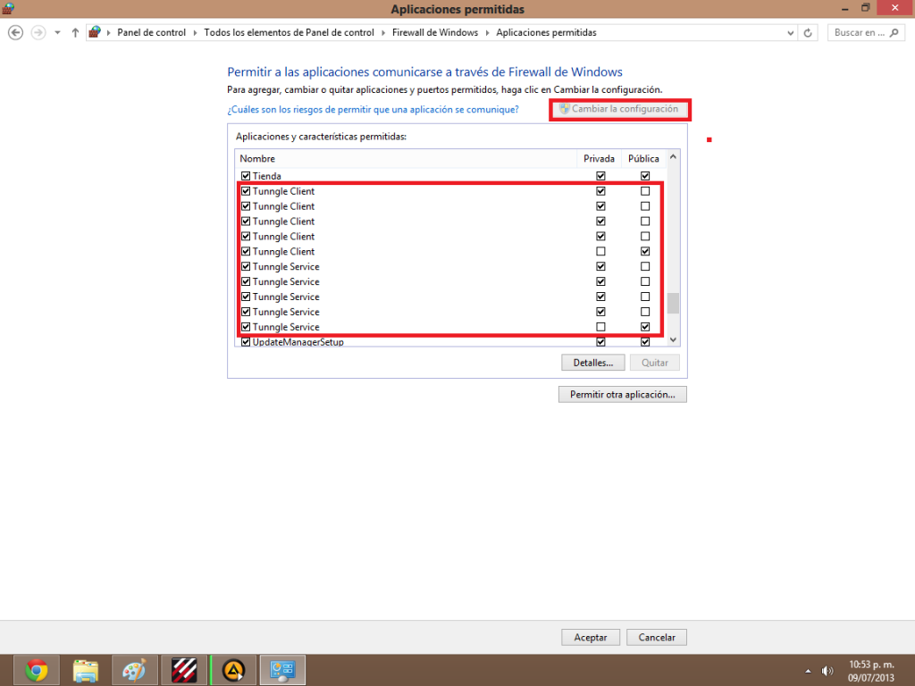Open the risks of allowing an app link
This screenshot has width=915, height=686.
coord(373,110)
